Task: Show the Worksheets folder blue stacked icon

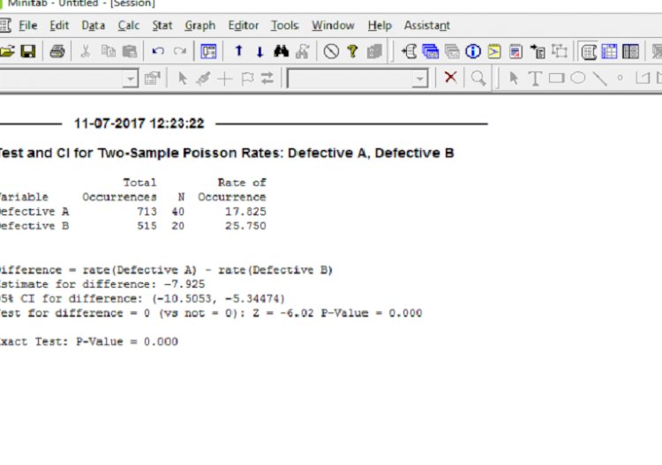Action: 430,51
